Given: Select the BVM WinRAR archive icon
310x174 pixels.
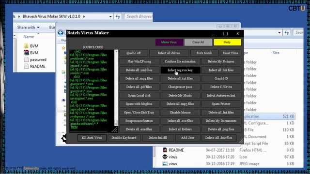Looking at the screenshot, I should pyautogui.click(x=26, y=53).
